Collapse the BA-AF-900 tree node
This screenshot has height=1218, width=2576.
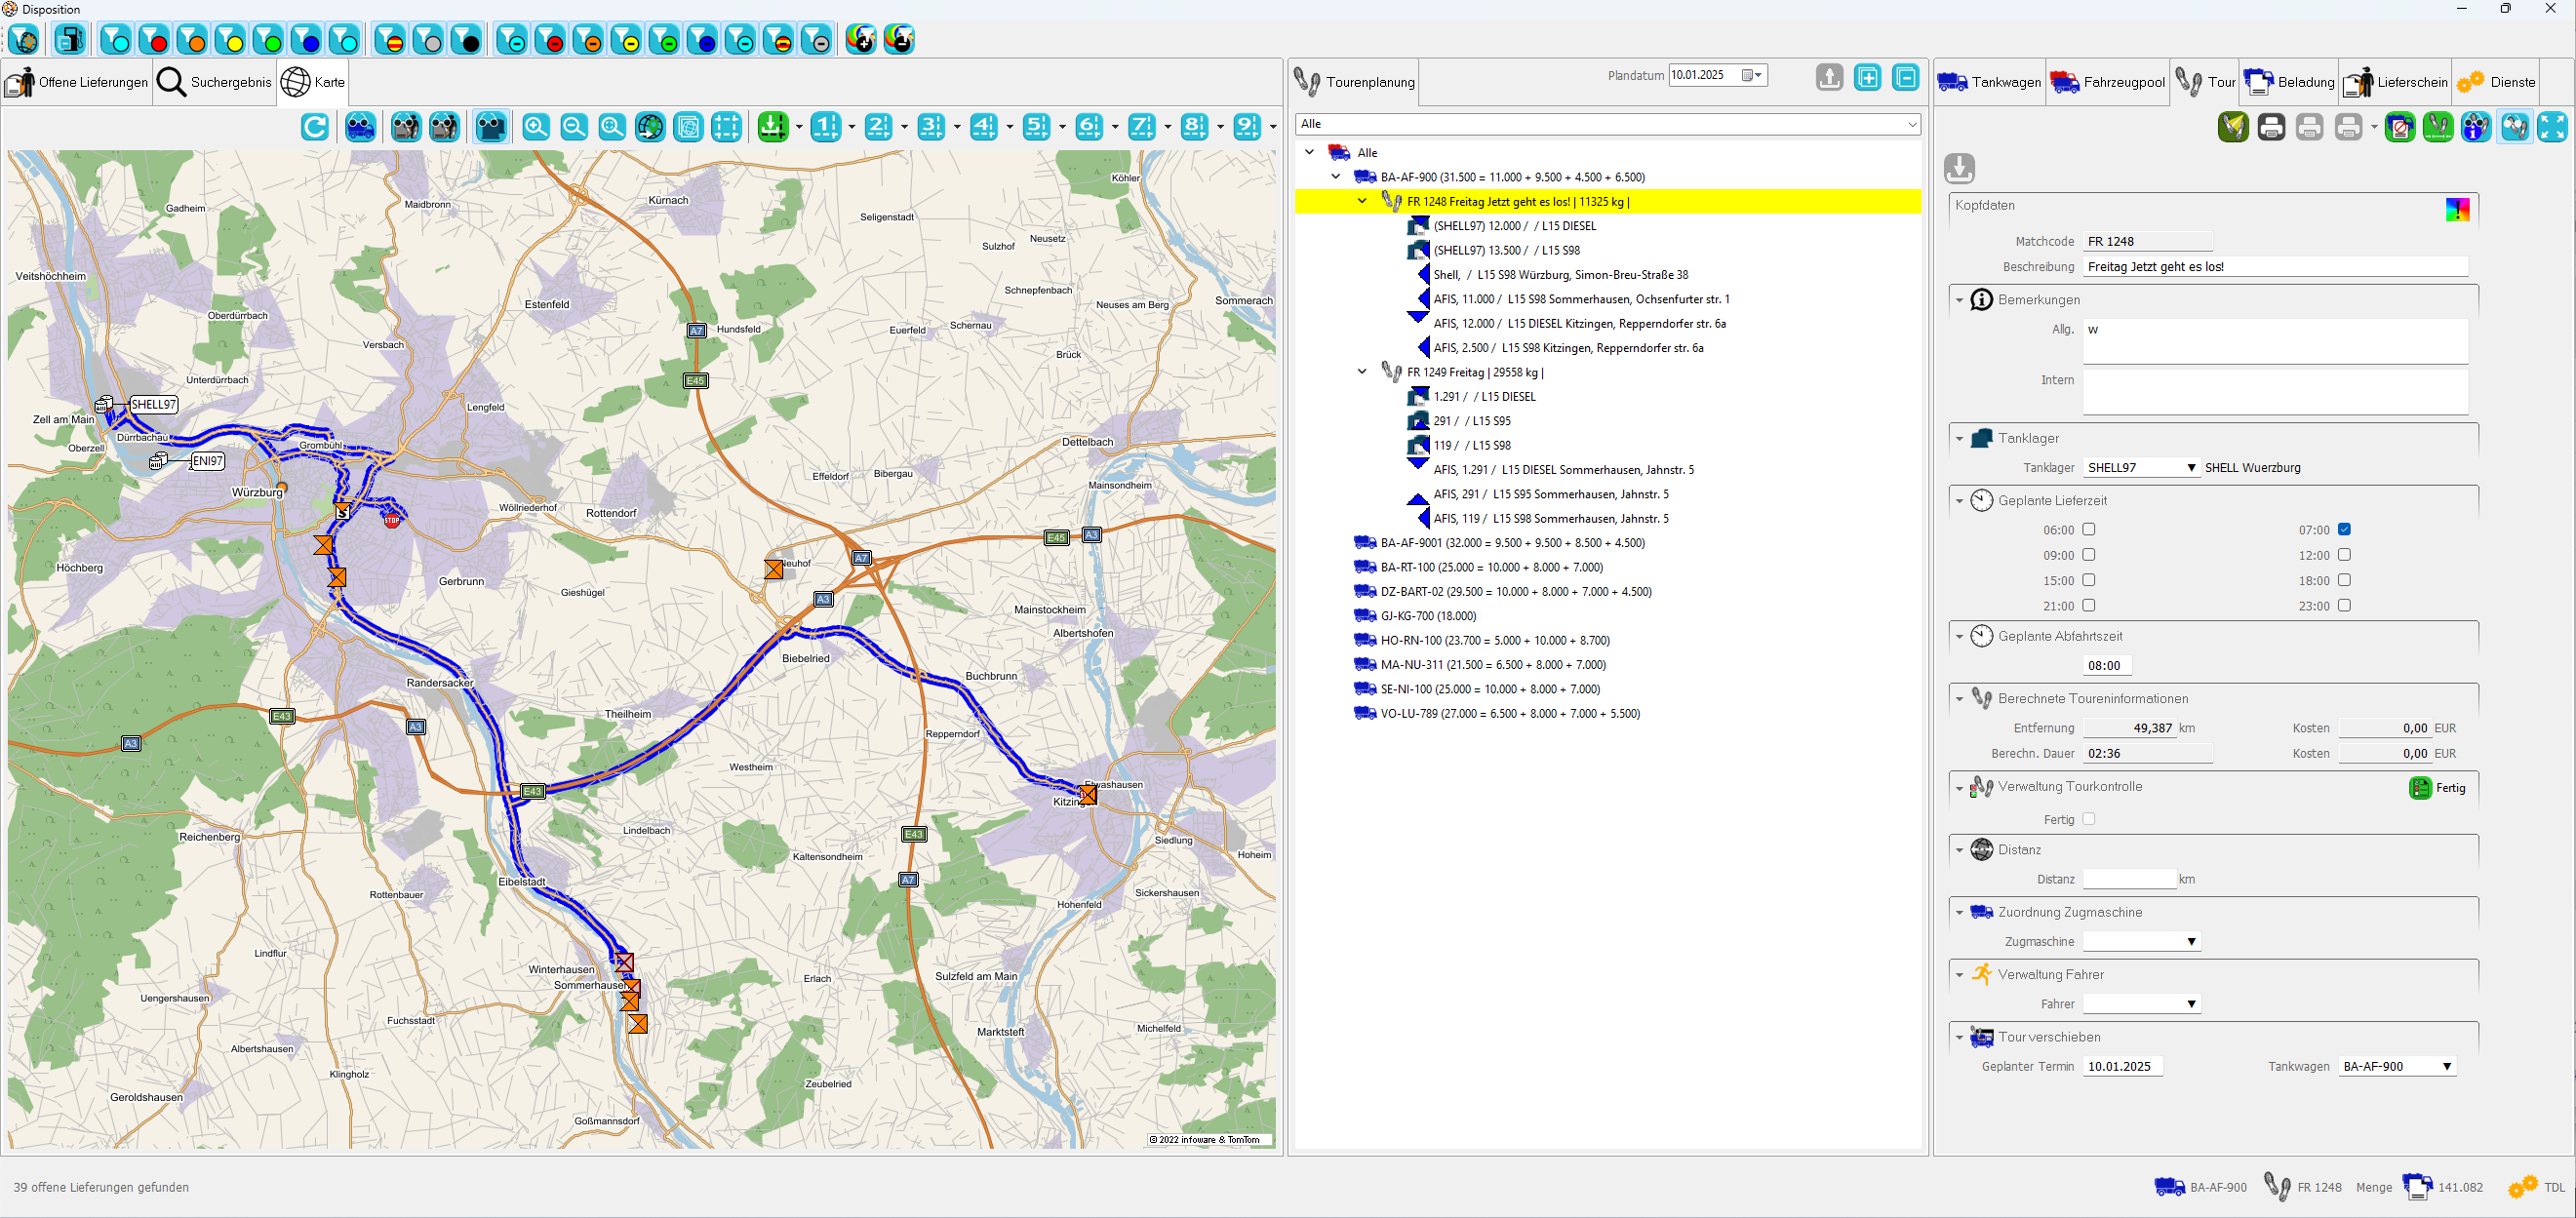[x=1336, y=177]
